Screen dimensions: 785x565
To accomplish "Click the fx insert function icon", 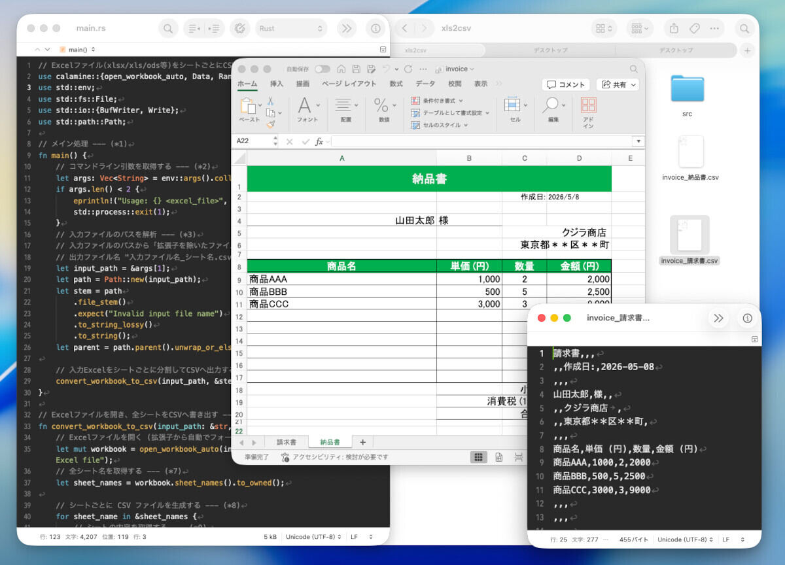I will coord(319,141).
